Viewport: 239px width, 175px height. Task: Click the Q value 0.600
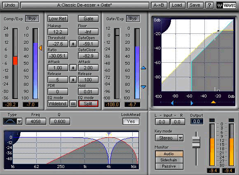(60, 121)
